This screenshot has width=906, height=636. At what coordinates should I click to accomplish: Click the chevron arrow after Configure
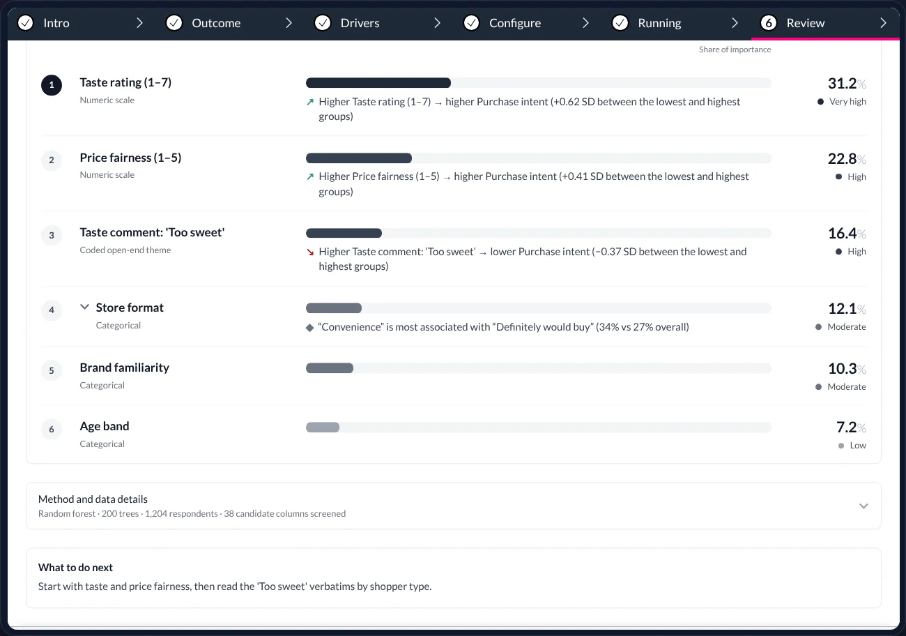(586, 23)
